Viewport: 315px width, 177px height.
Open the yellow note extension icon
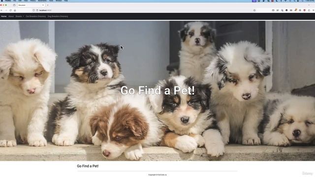[296, 10]
